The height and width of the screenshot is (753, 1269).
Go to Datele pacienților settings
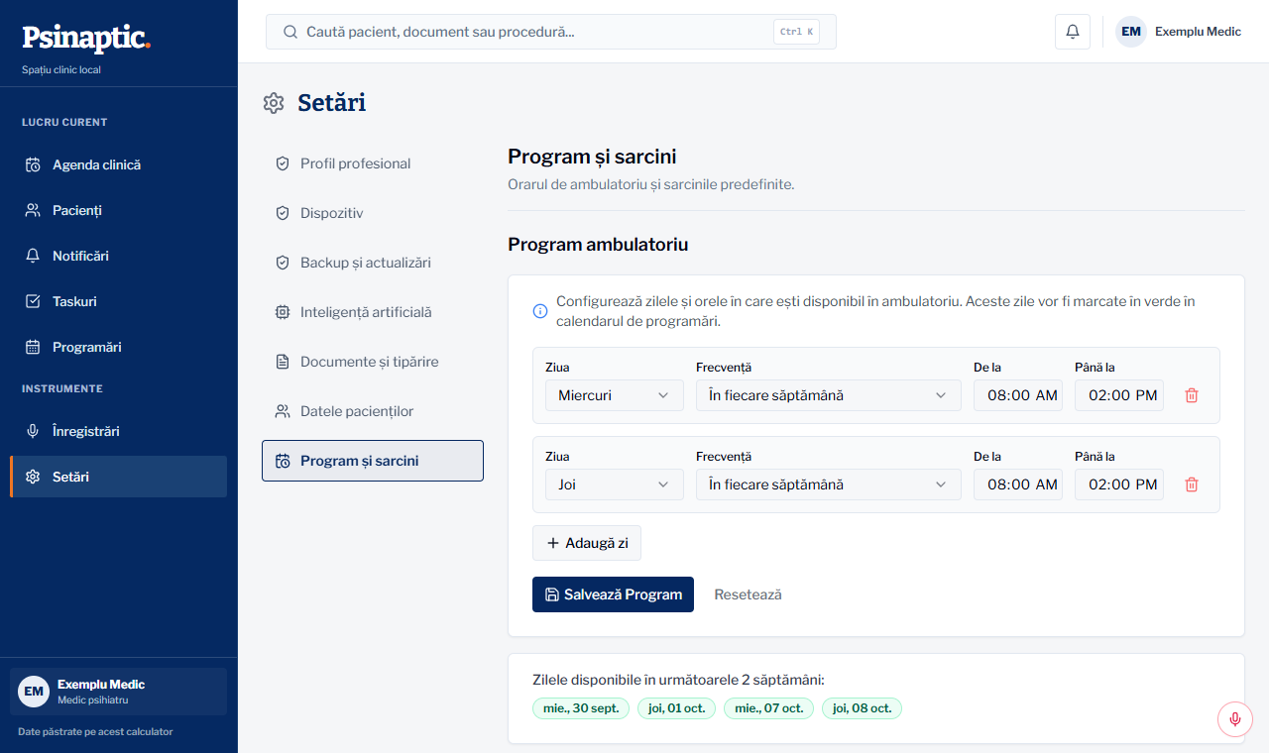pyautogui.click(x=373, y=411)
